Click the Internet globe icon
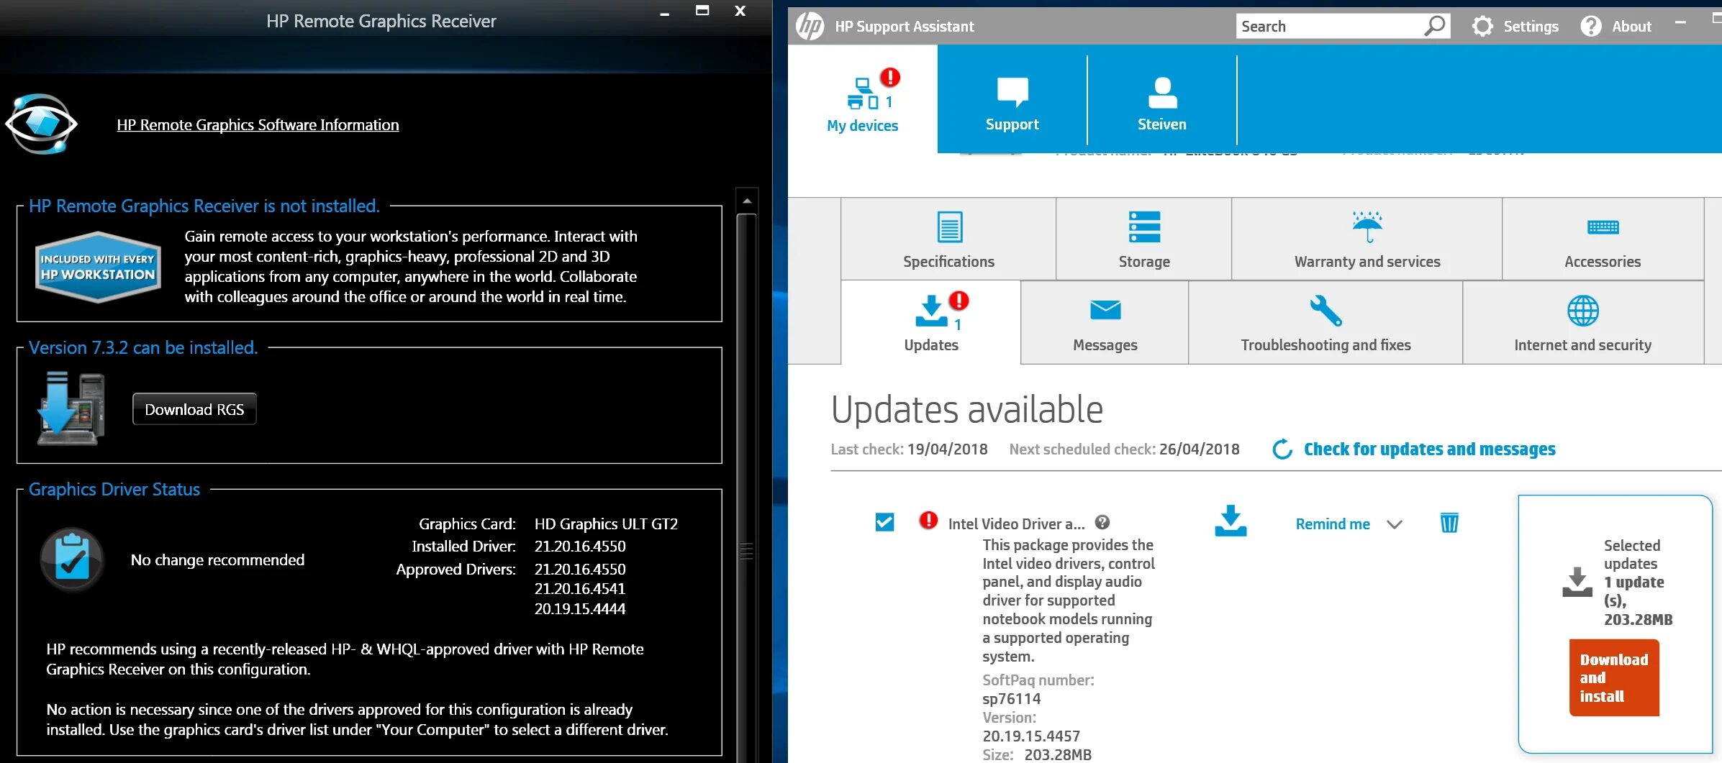 point(1583,311)
